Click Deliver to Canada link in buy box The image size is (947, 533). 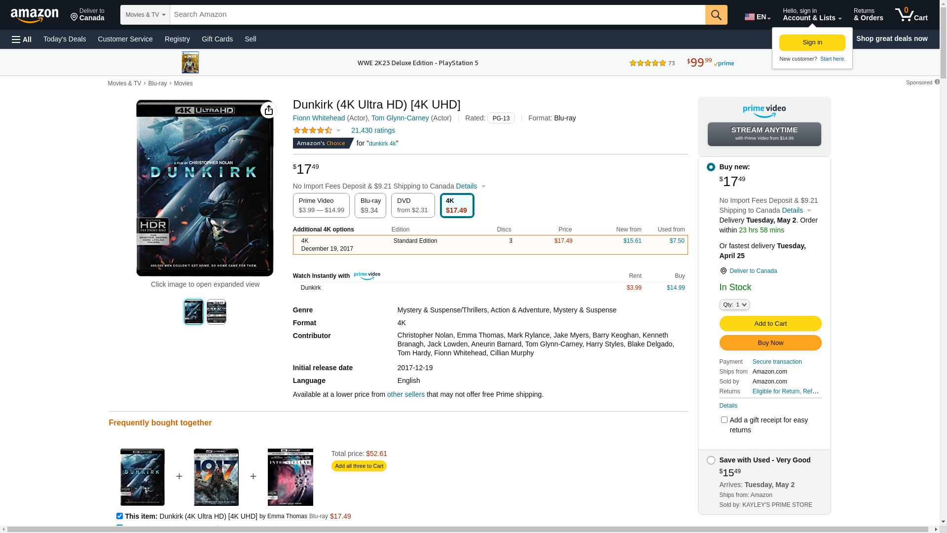click(x=753, y=271)
